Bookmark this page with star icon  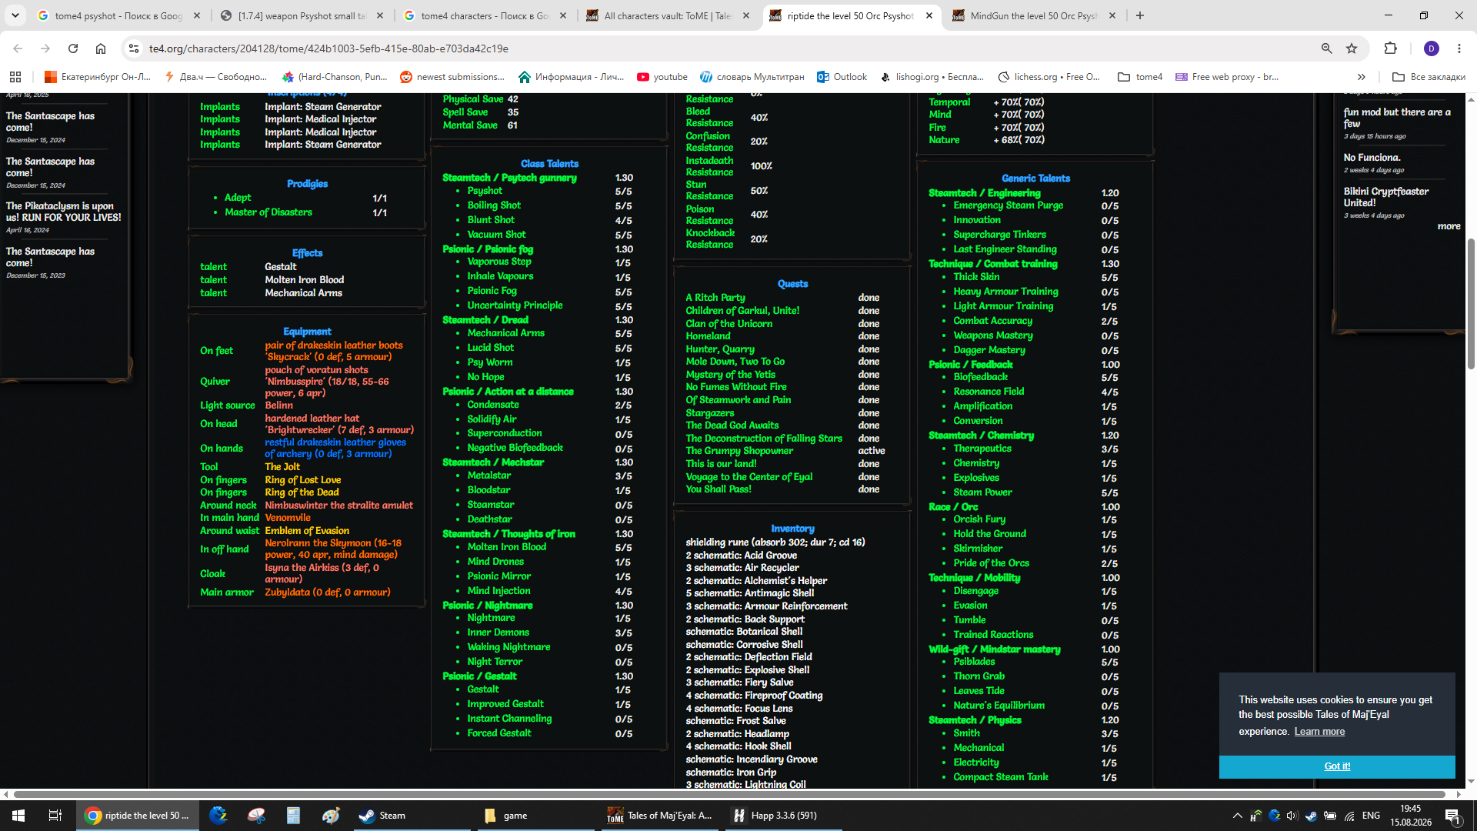point(1352,48)
